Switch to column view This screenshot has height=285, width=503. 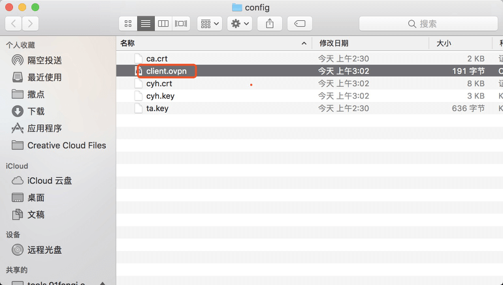point(163,24)
